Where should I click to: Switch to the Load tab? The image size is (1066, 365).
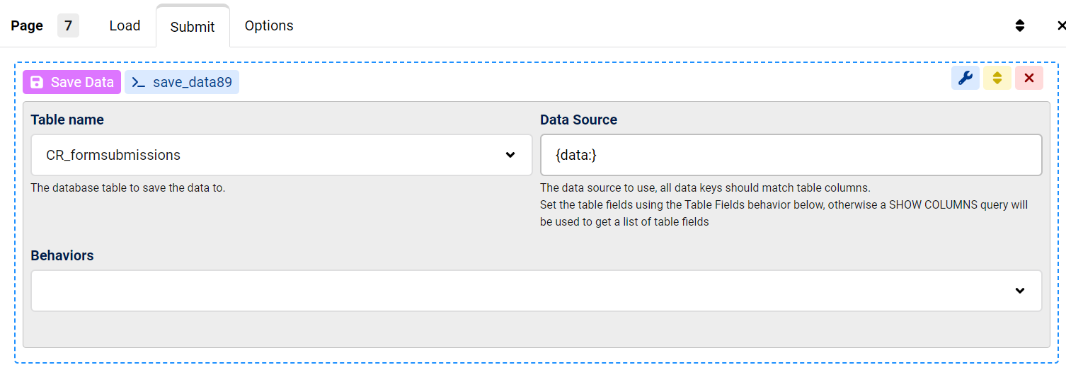[125, 25]
